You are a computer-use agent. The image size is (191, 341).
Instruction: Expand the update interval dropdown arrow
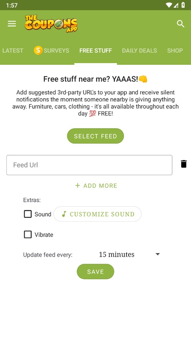[x=157, y=254]
